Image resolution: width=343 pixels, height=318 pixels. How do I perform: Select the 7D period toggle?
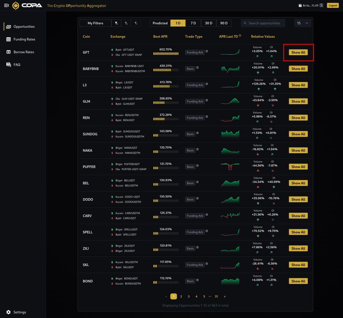pos(193,23)
